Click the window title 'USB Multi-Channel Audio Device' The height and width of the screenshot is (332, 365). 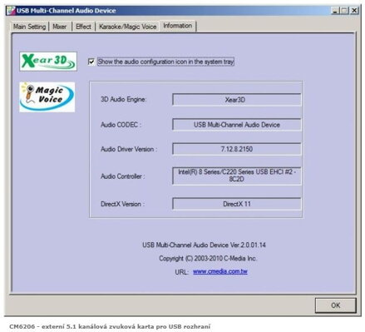[x=66, y=11]
